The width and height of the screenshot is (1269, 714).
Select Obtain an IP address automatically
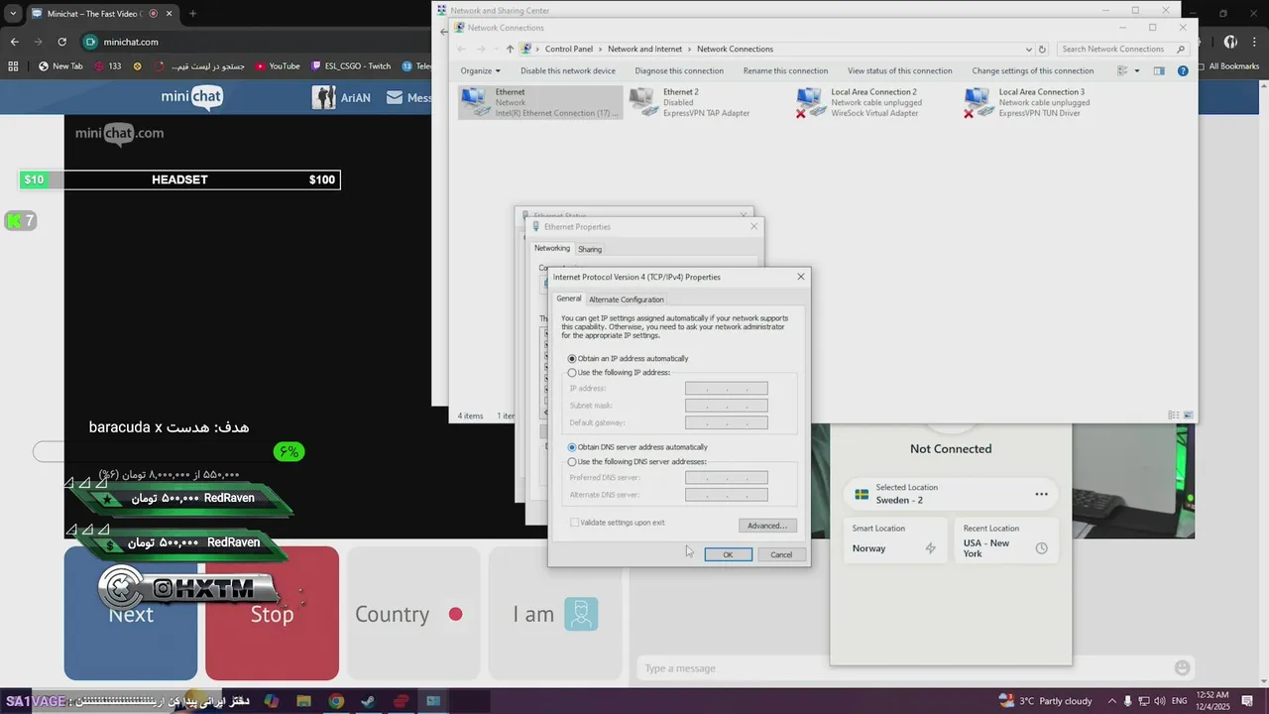pyautogui.click(x=572, y=358)
